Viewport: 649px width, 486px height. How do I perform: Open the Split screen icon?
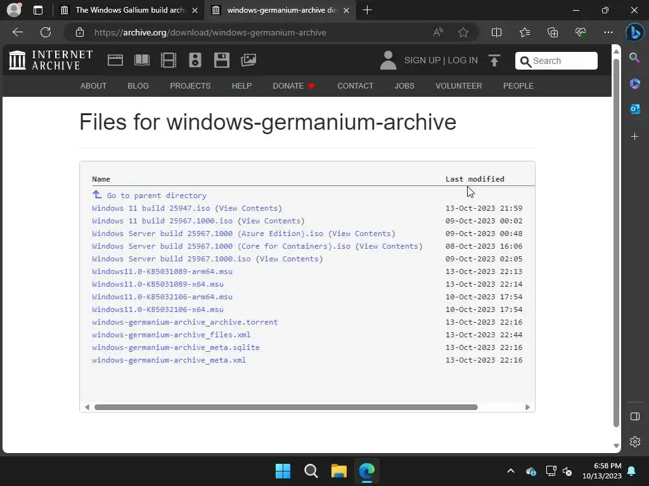coord(496,32)
